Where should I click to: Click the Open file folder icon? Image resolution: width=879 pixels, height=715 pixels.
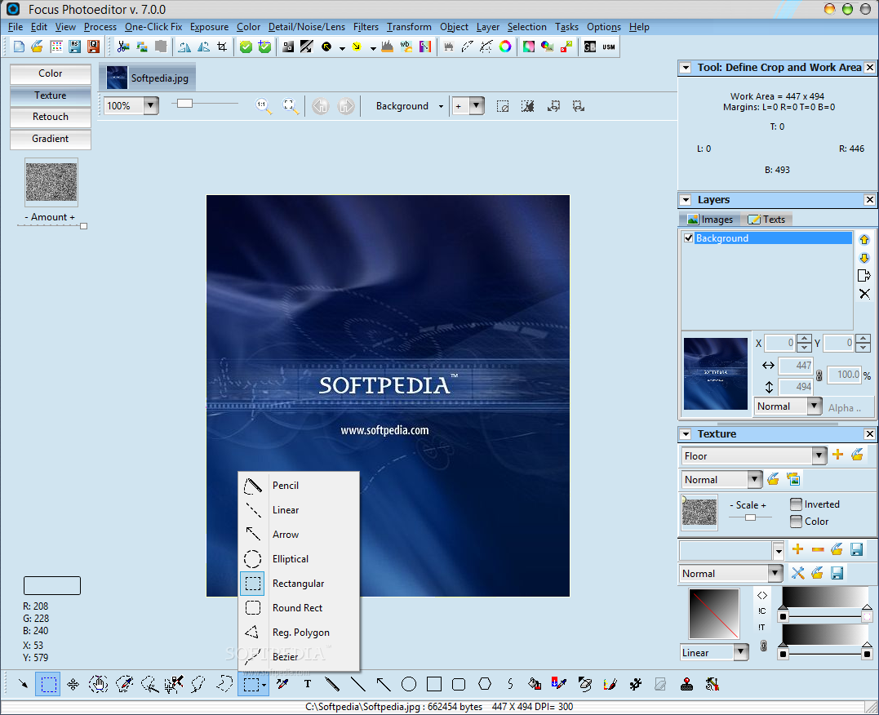(38, 47)
